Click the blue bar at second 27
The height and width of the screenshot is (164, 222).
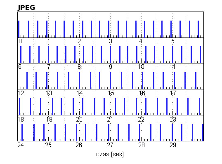[109, 132]
